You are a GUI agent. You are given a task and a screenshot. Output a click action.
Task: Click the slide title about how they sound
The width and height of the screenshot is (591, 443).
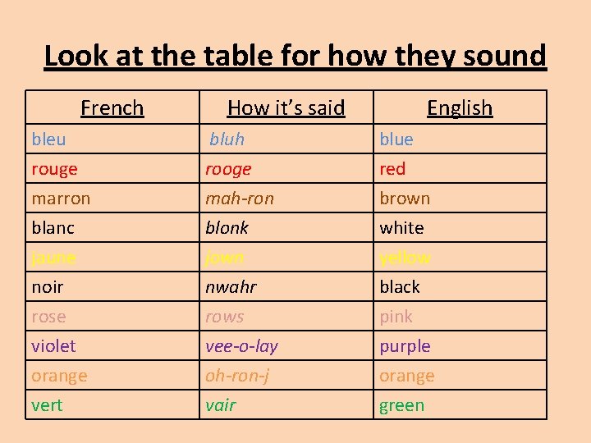point(295,56)
